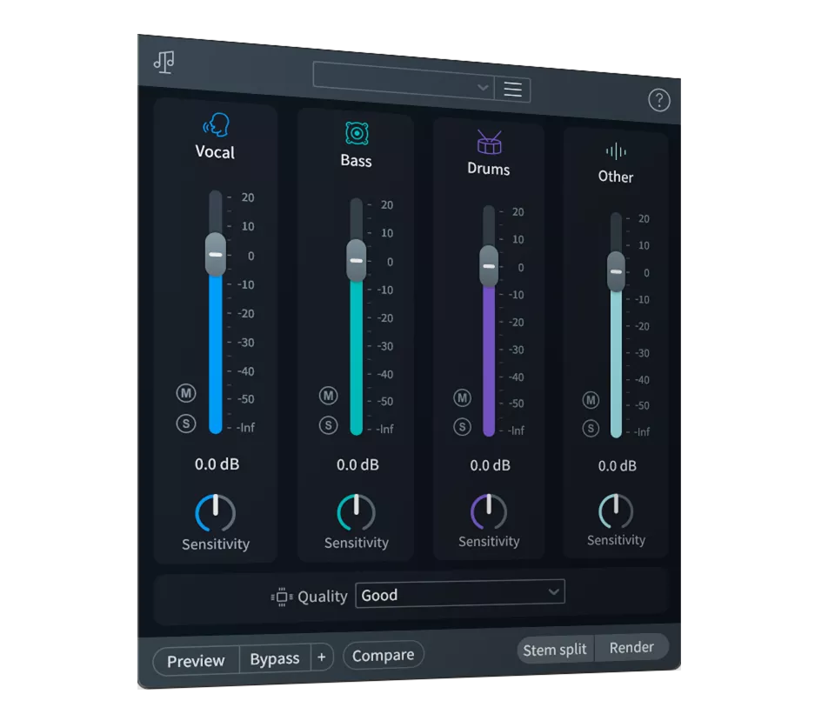Click the plus button beside Bypass
The height and width of the screenshot is (714, 835).
pos(322,657)
